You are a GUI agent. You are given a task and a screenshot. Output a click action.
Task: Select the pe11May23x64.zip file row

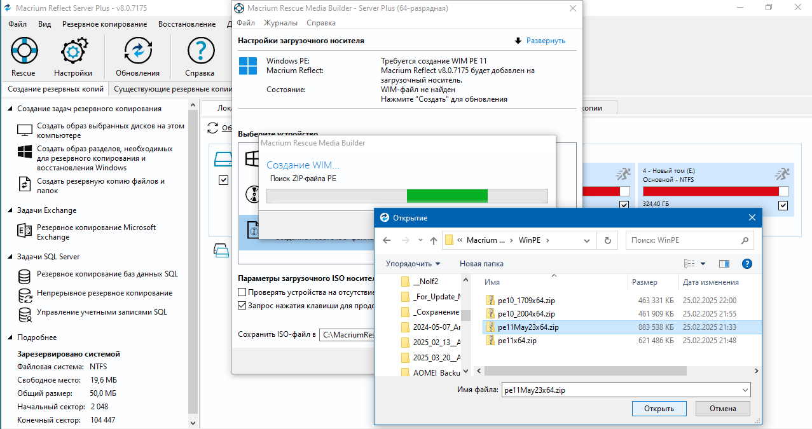tap(621, 327)
